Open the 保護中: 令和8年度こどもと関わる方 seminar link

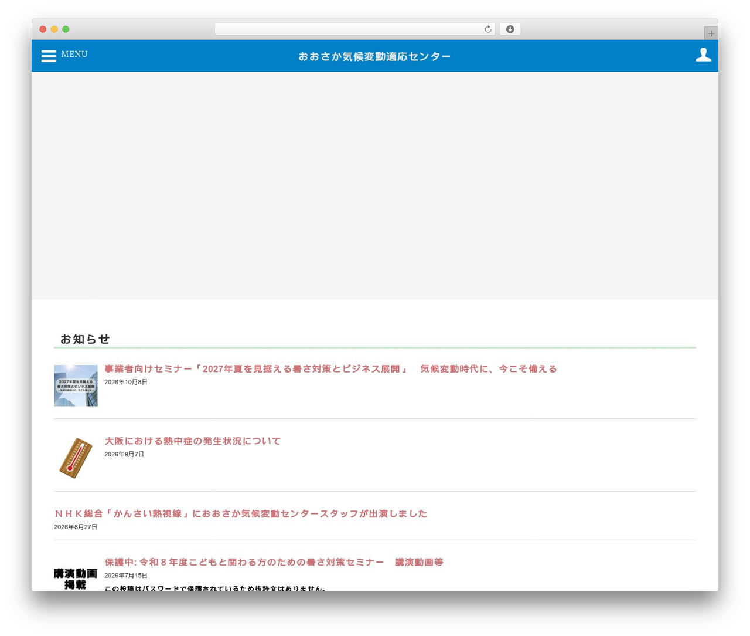coord(274,562)
